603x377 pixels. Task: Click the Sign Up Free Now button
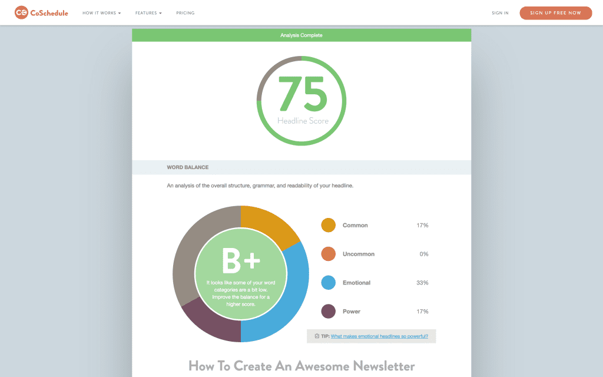click(x=555, y=12)
